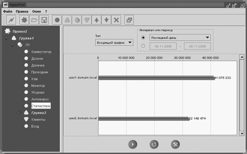Save project with floppy disk icon

44,20
